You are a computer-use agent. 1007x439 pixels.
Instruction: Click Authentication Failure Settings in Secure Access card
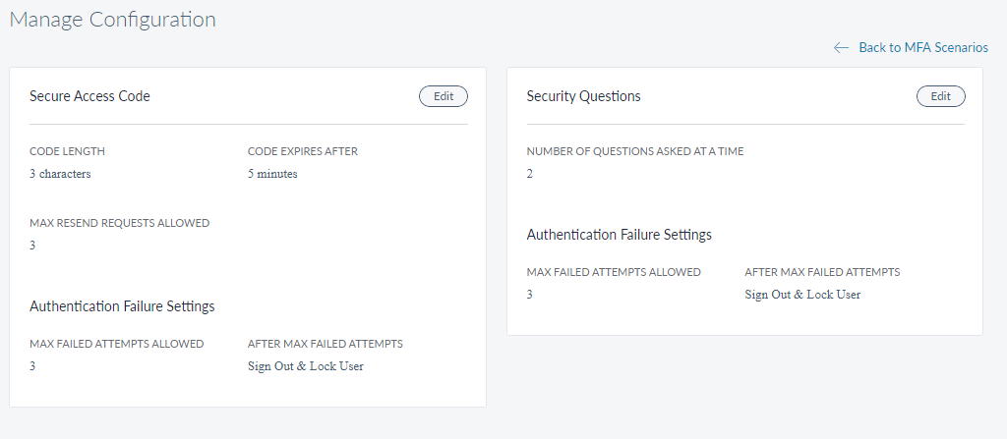[122, 306]
